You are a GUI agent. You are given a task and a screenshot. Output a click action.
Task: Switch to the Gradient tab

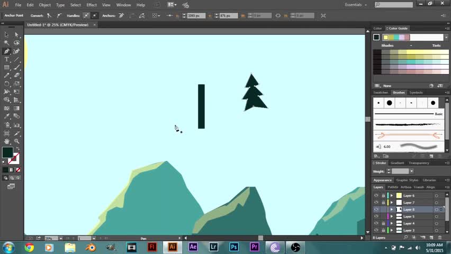[x=397, y=163]
